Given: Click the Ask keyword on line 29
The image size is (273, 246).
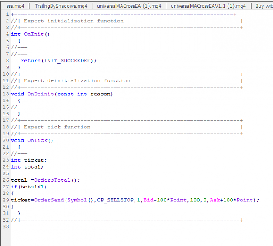Looking at the screenshot, I should coord(214,200).
